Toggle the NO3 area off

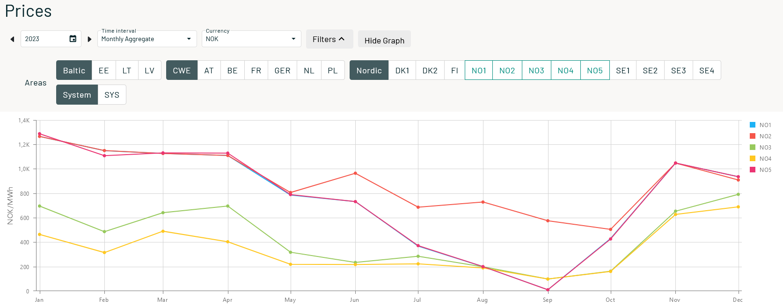536,71
